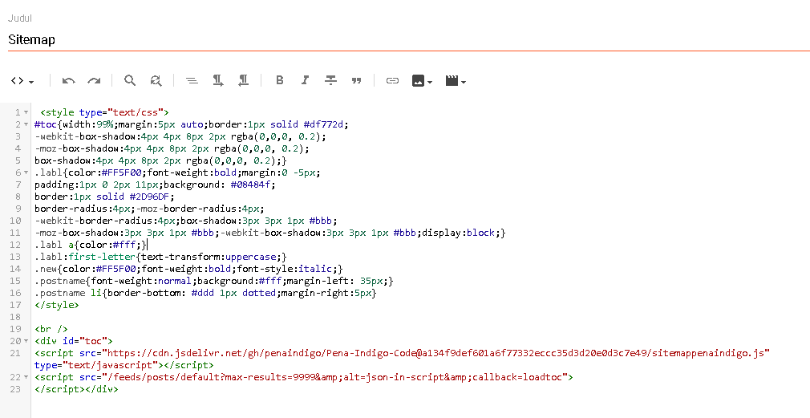Click '-moz-box-shadow' at start of line 4
Image resolution: width=810 pixels, height=418 pixels.
pos(77,148)
